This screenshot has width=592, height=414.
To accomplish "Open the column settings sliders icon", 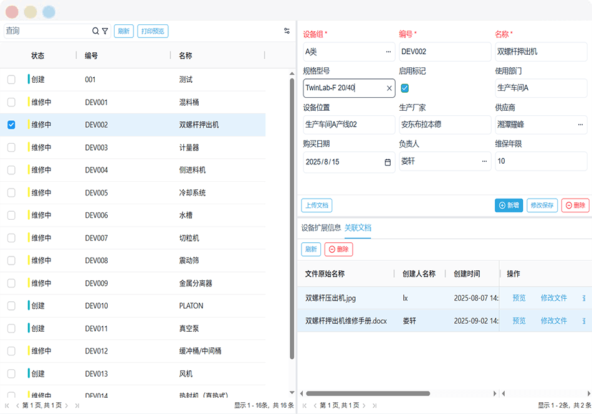I will point(287,31).
